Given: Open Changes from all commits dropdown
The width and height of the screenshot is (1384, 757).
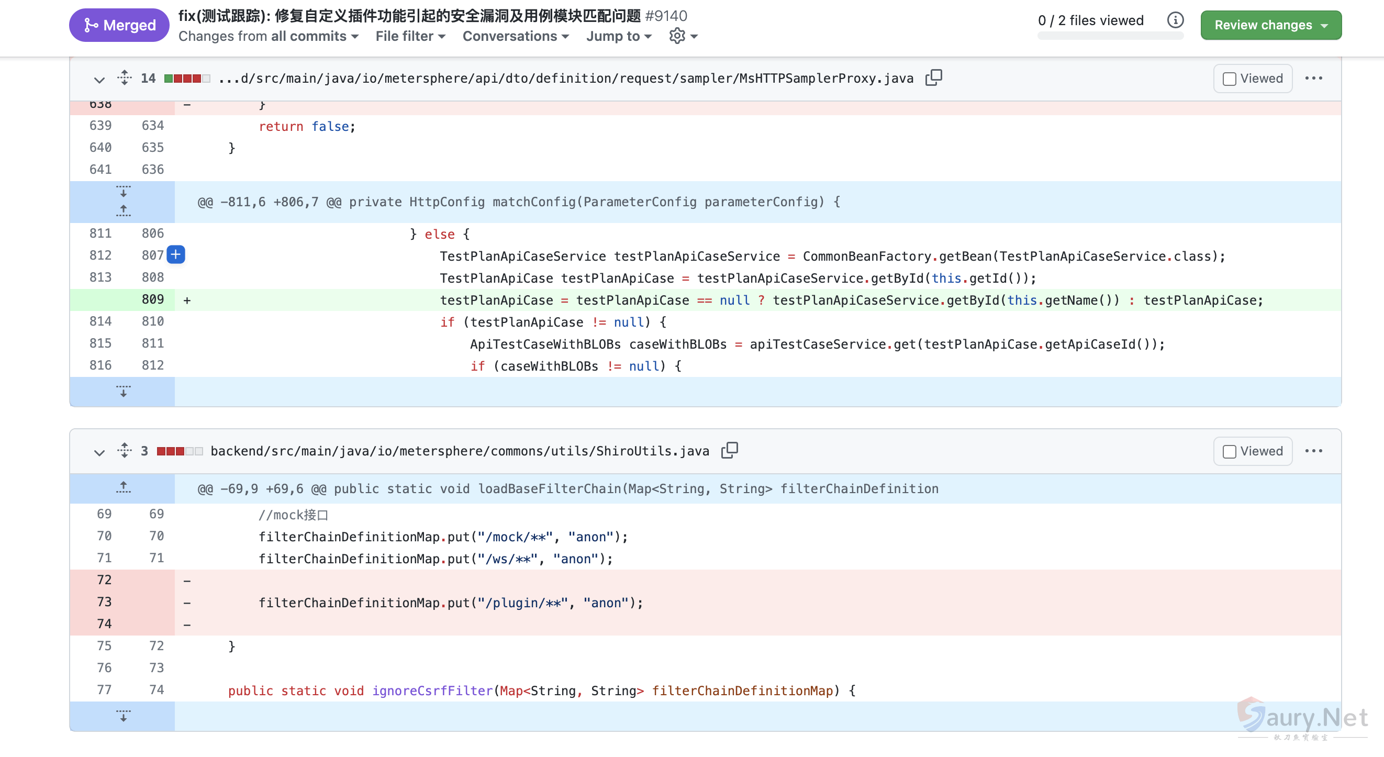Looking at the screenshot, I should click(x=268, y=36).
